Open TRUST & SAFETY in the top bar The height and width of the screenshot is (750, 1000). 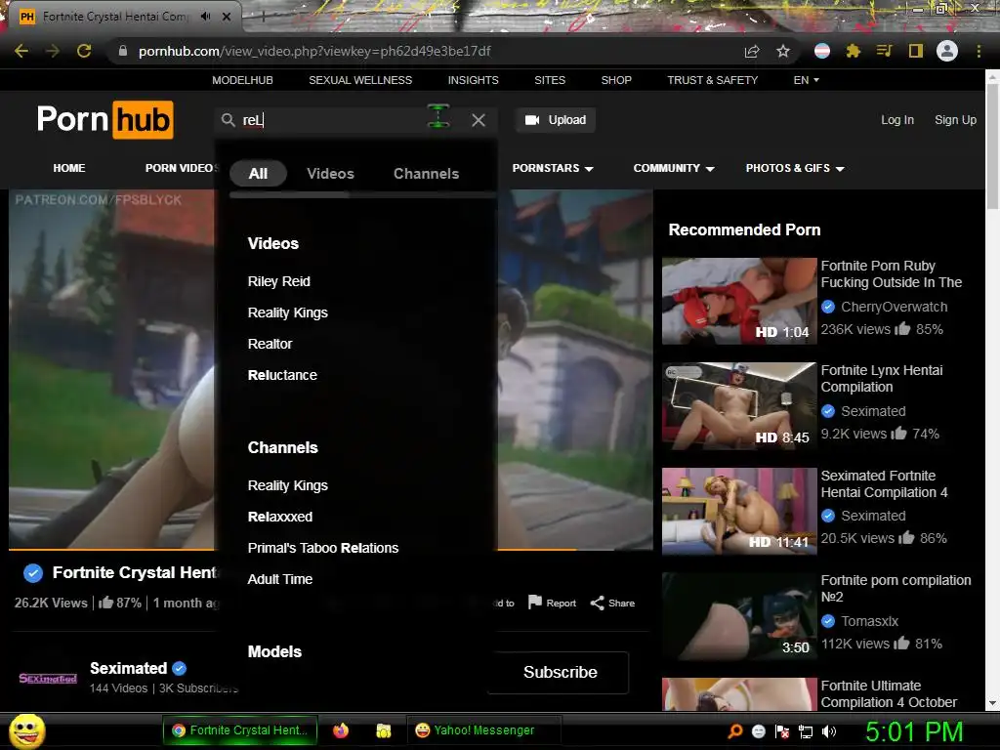click(712, 80)
